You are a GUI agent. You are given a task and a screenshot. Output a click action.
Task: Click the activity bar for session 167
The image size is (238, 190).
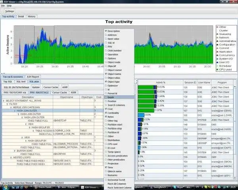[146, 110]
